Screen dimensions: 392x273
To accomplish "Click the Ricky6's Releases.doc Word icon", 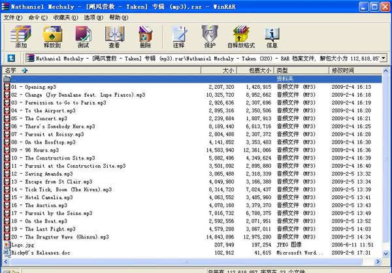I will pos(7,253).
